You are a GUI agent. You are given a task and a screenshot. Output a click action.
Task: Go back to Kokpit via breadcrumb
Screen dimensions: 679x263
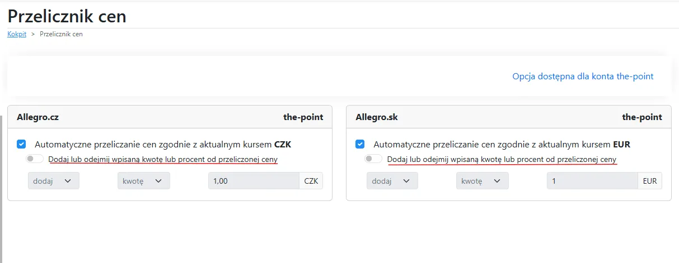pos(17,34)
